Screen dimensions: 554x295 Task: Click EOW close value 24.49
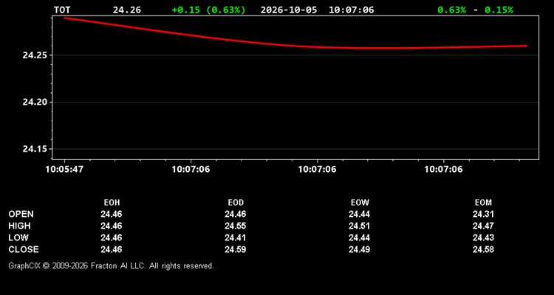tap(359, 249)
